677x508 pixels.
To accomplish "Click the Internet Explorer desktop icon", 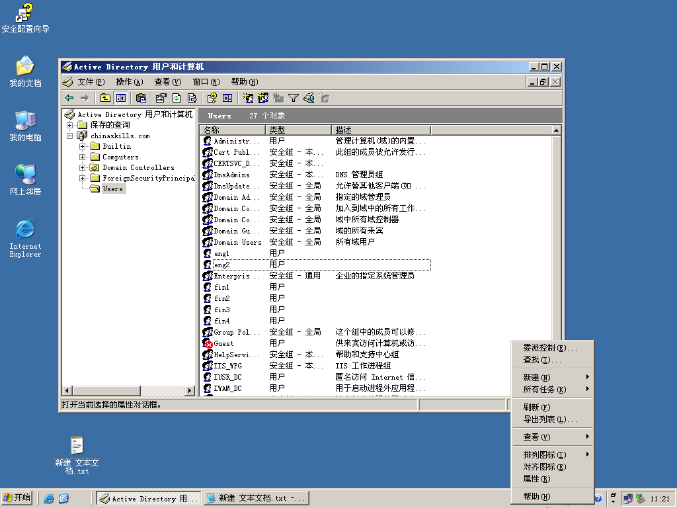I will [x=25, y=238].
